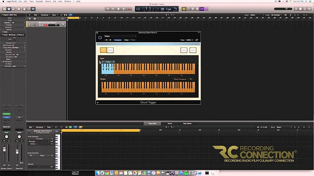The width and height of the screenshot is (314, 176).
Task: Mute the Steinway Grand Piano 2 track
Action: (x=40, y=25)
